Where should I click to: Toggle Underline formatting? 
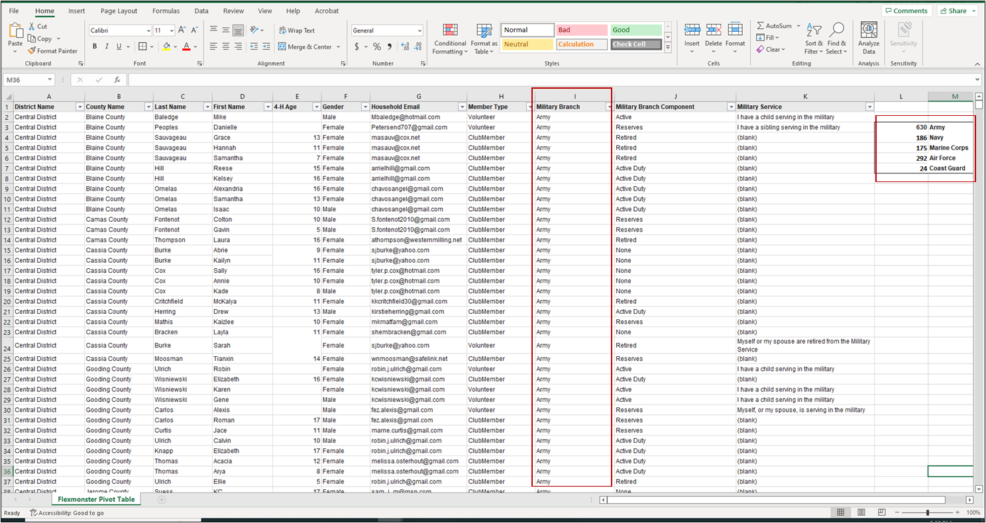click(x=119, y=46)
